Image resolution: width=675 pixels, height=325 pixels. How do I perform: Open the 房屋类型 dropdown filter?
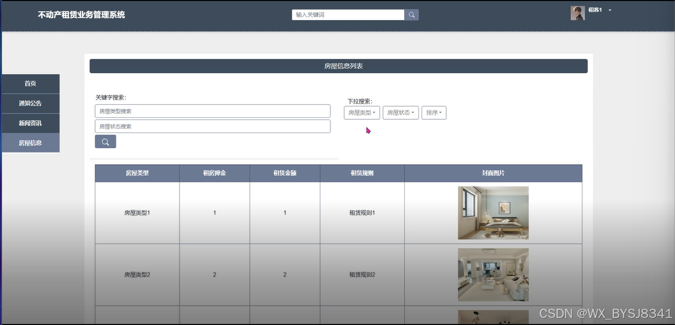[362, 113]
